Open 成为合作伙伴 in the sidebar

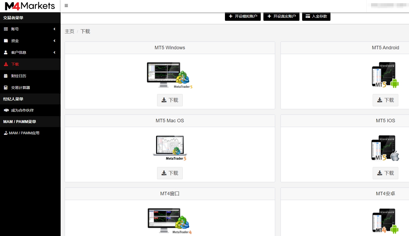coord(30,110)
